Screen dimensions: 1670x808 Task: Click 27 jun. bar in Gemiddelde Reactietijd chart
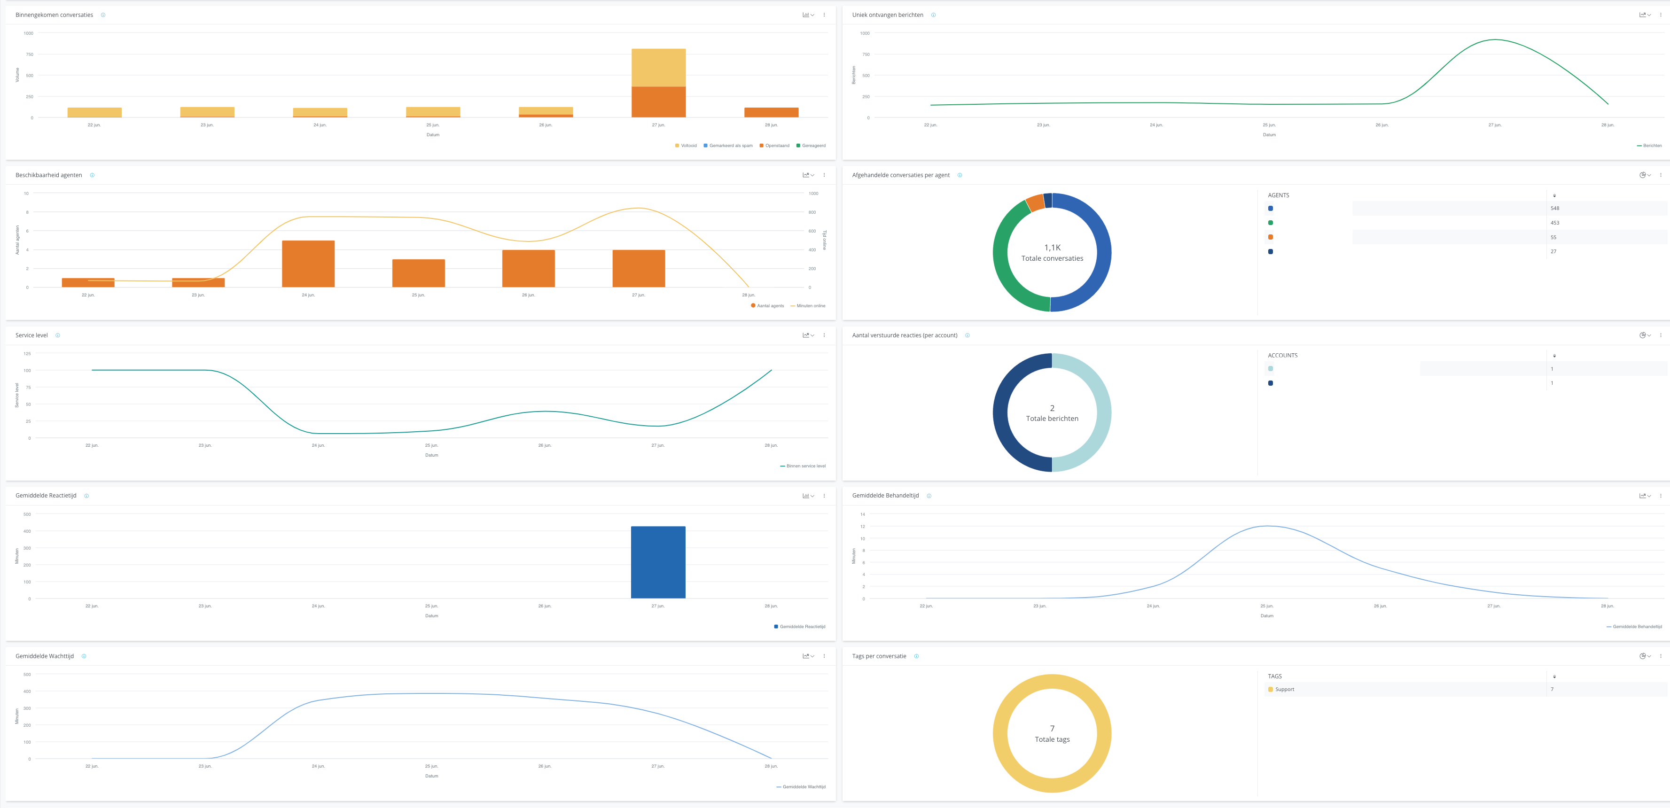point(658,562)
